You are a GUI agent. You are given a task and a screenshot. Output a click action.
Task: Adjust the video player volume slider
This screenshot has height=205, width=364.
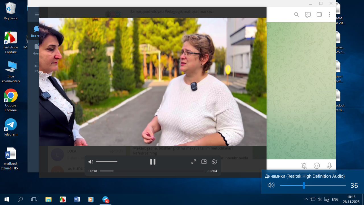[107, 162]
